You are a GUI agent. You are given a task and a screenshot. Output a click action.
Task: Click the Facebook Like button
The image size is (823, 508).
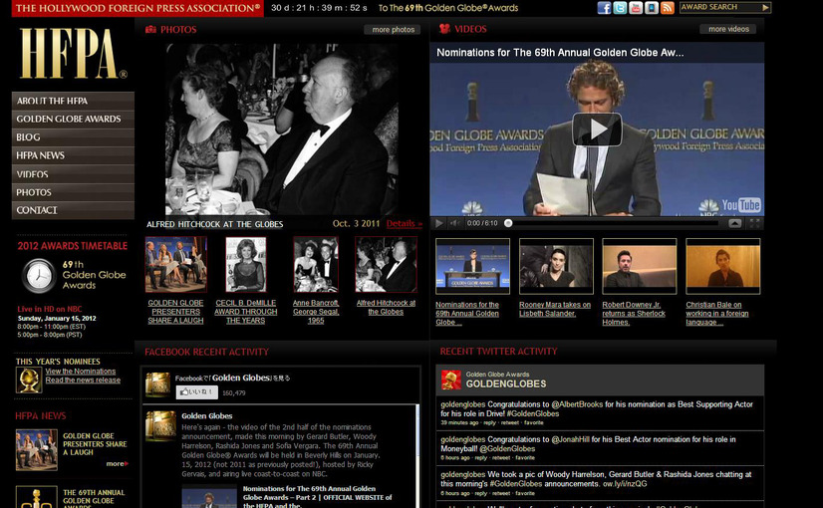point(196,392)
